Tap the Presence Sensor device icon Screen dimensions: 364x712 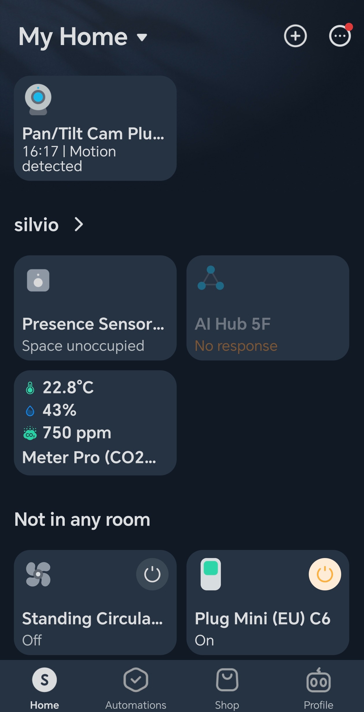click(x=38, y=280)
